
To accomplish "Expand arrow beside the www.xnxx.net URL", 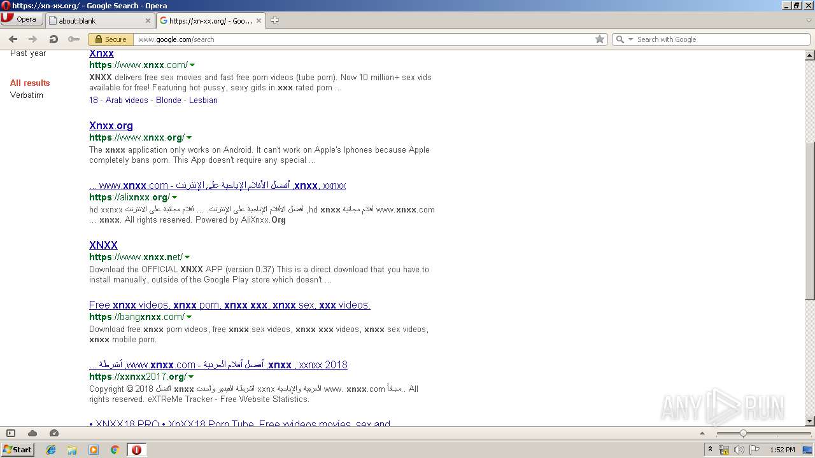I will pyautogui.click(x=188, y=258).
